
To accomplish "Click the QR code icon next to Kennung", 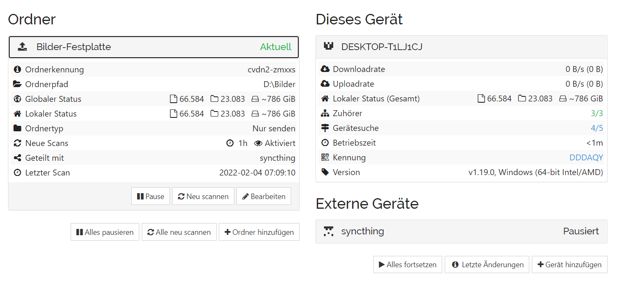I will click(325, 157).
